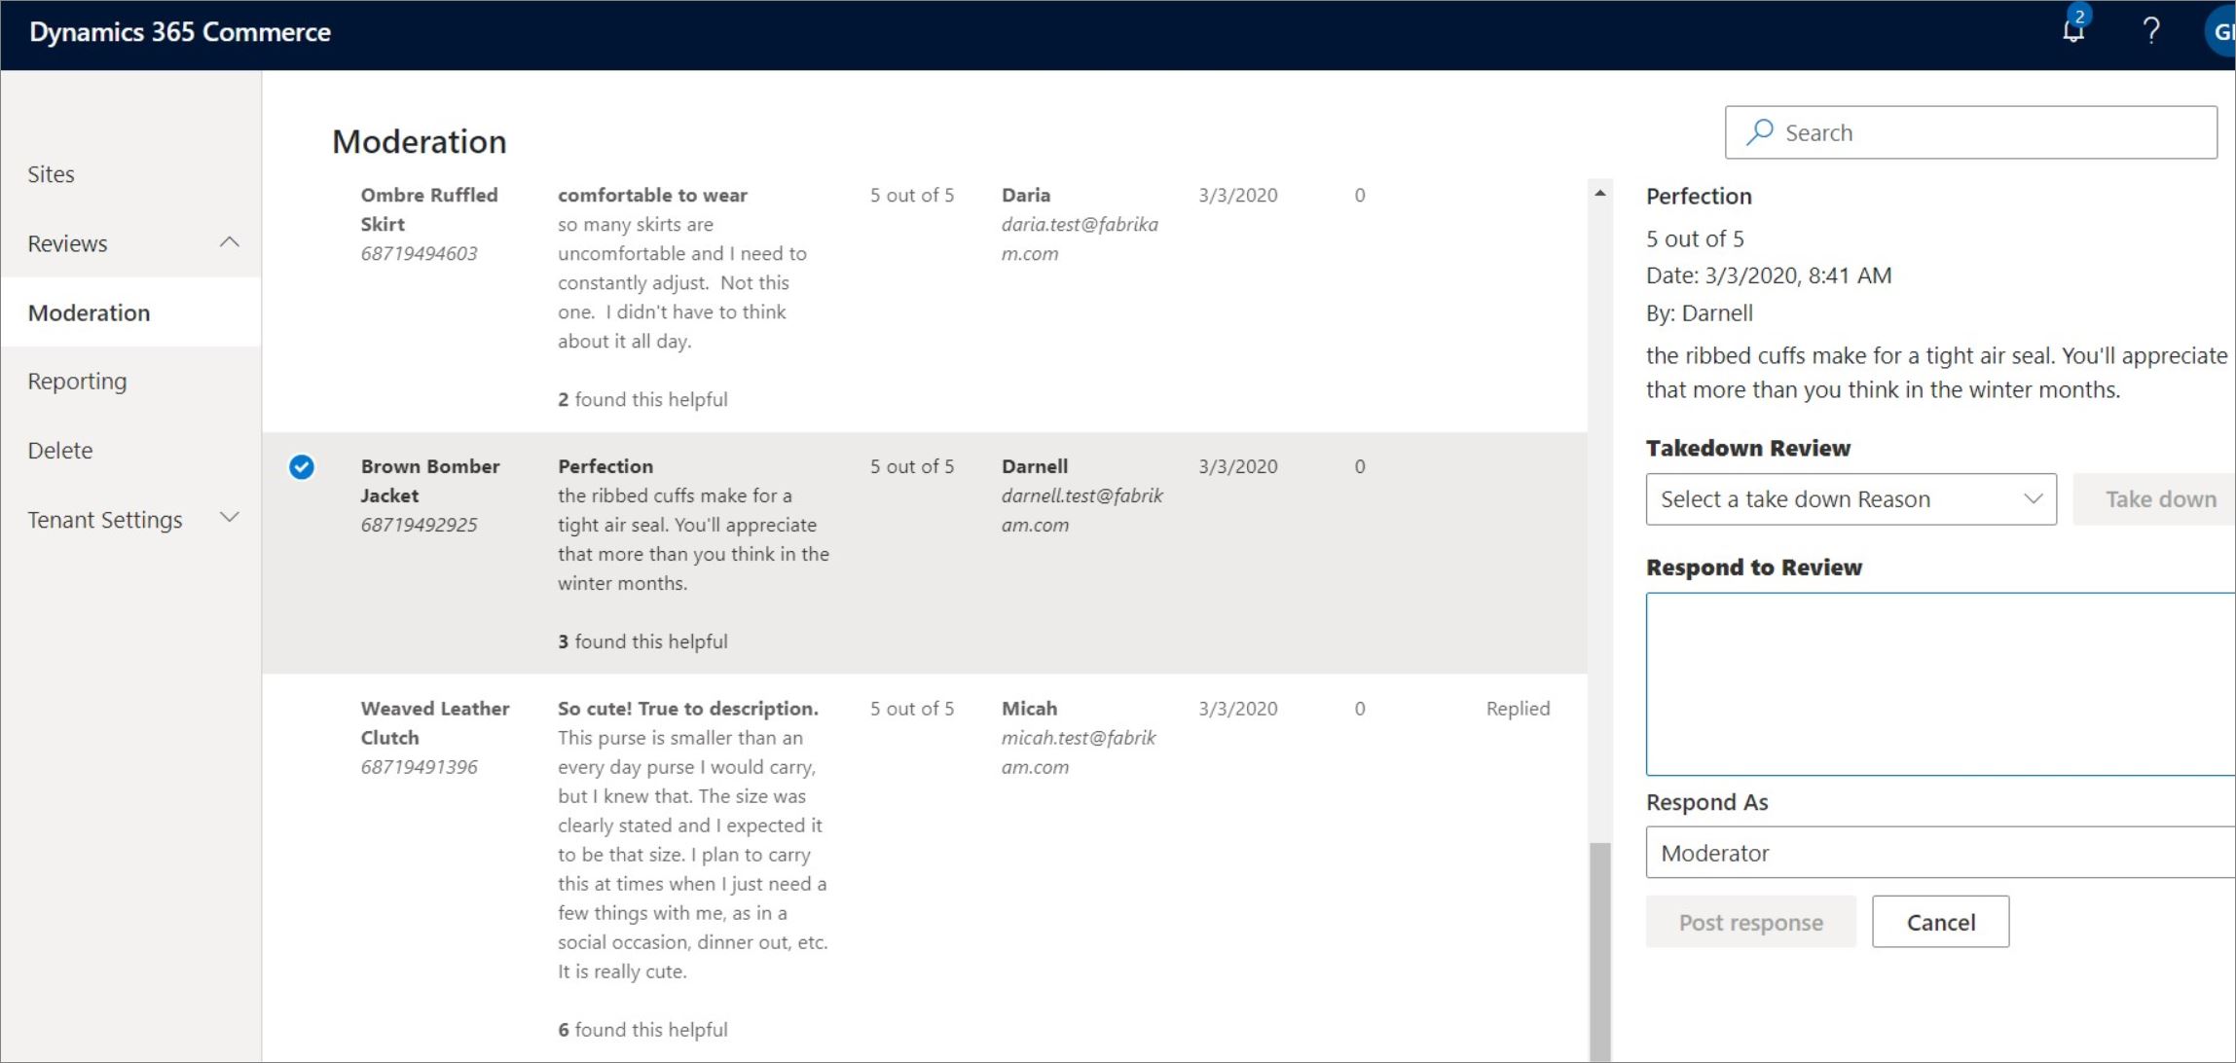Click the Perfection heading in details panel
The image size is (2236, 1063).
[x=1699, y=197]
